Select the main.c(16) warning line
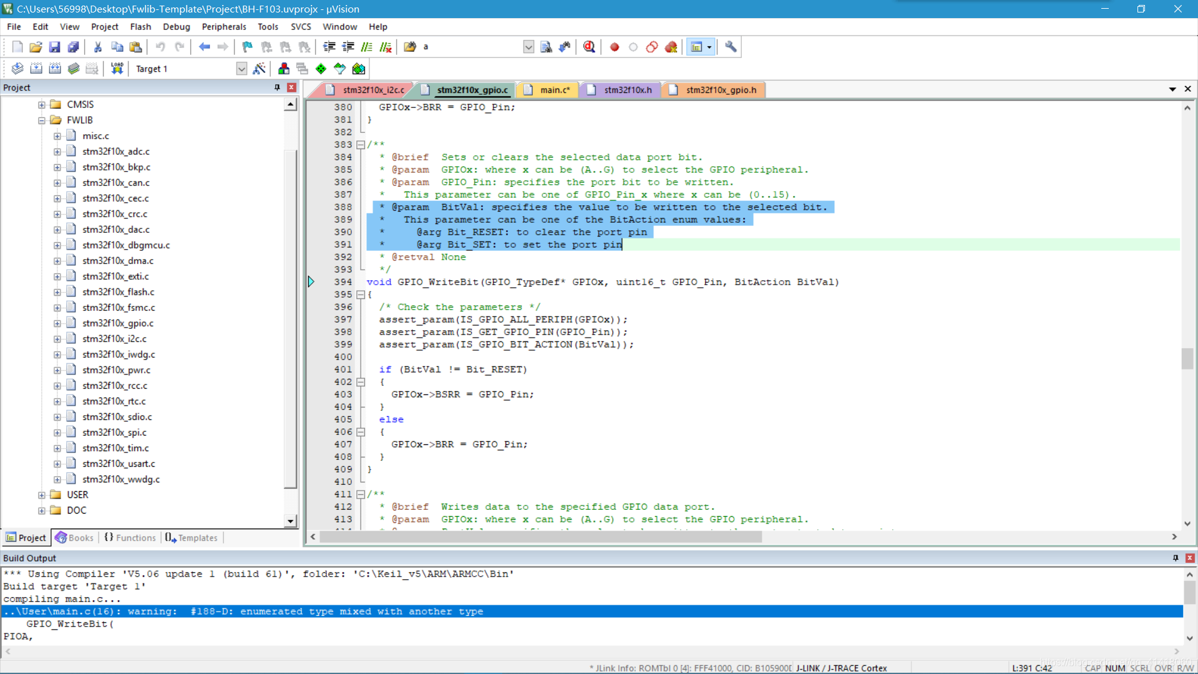 pyautogui.click(x=592, y=612)
